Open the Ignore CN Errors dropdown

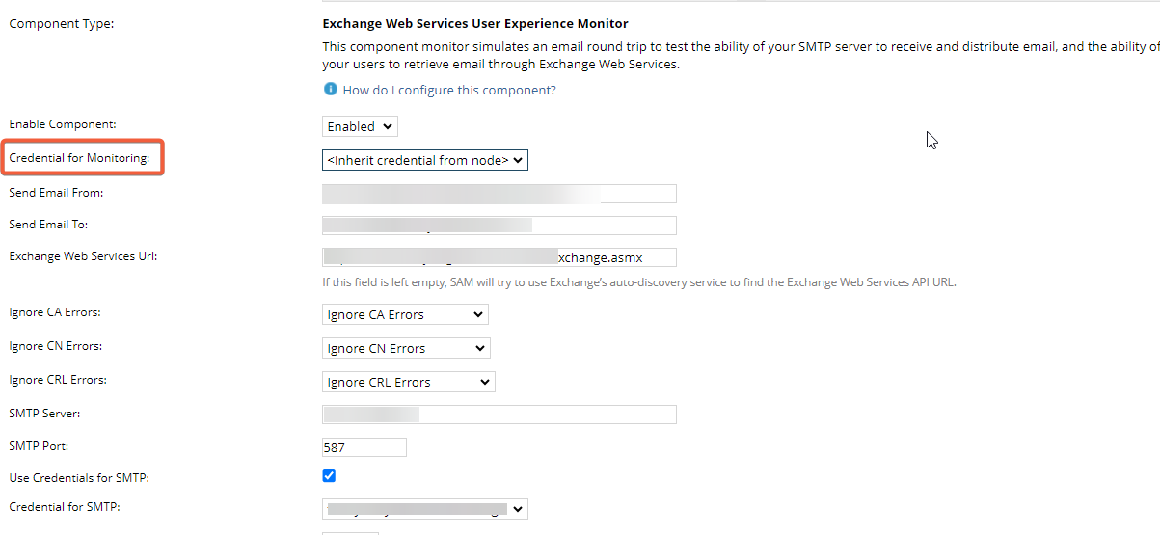click(x=406, y=348)
